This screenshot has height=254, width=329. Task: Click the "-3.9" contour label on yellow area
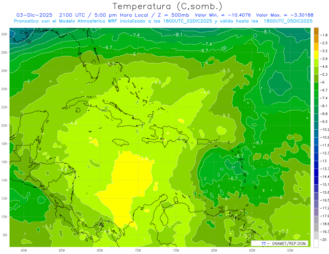143,158
